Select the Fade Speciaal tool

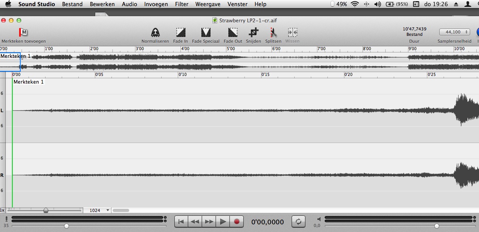coord(206,32)
